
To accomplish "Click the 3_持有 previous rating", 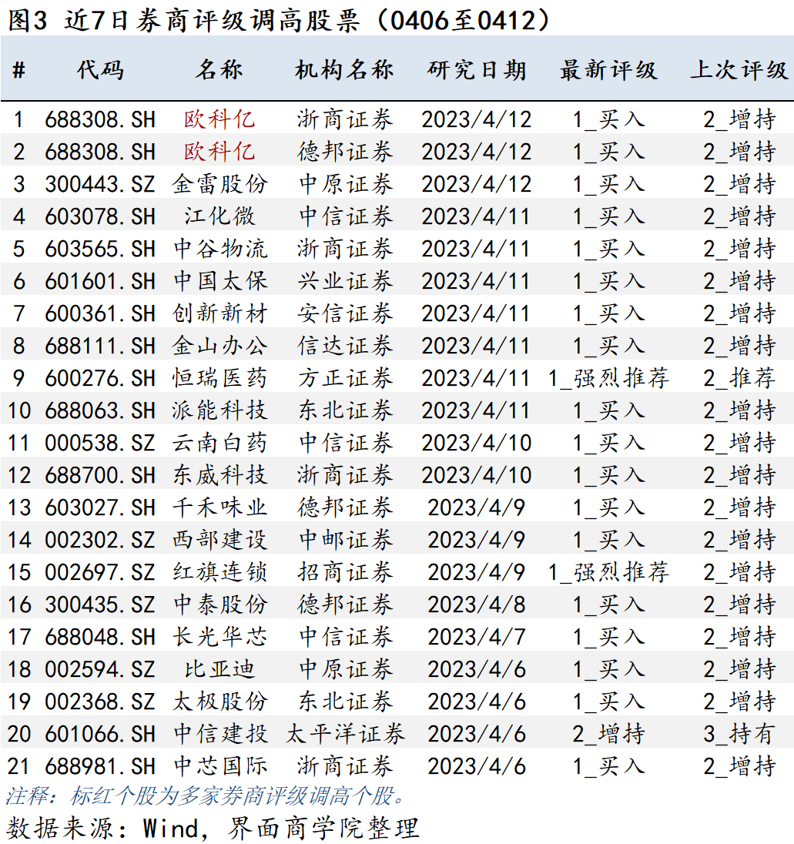I will pyautogui.click(x=739, y=734).
